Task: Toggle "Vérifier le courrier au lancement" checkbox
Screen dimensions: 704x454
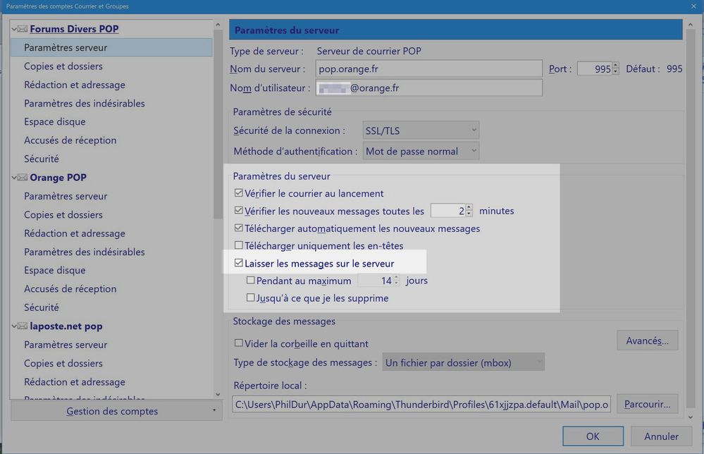Action: 239,193
